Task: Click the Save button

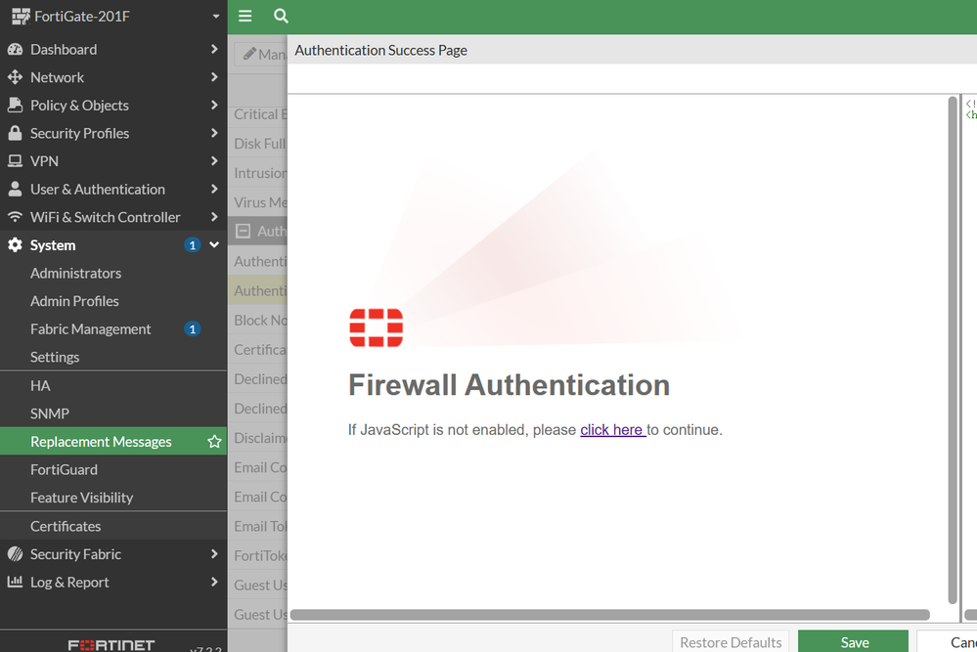Action: click(x=853, y=641)
